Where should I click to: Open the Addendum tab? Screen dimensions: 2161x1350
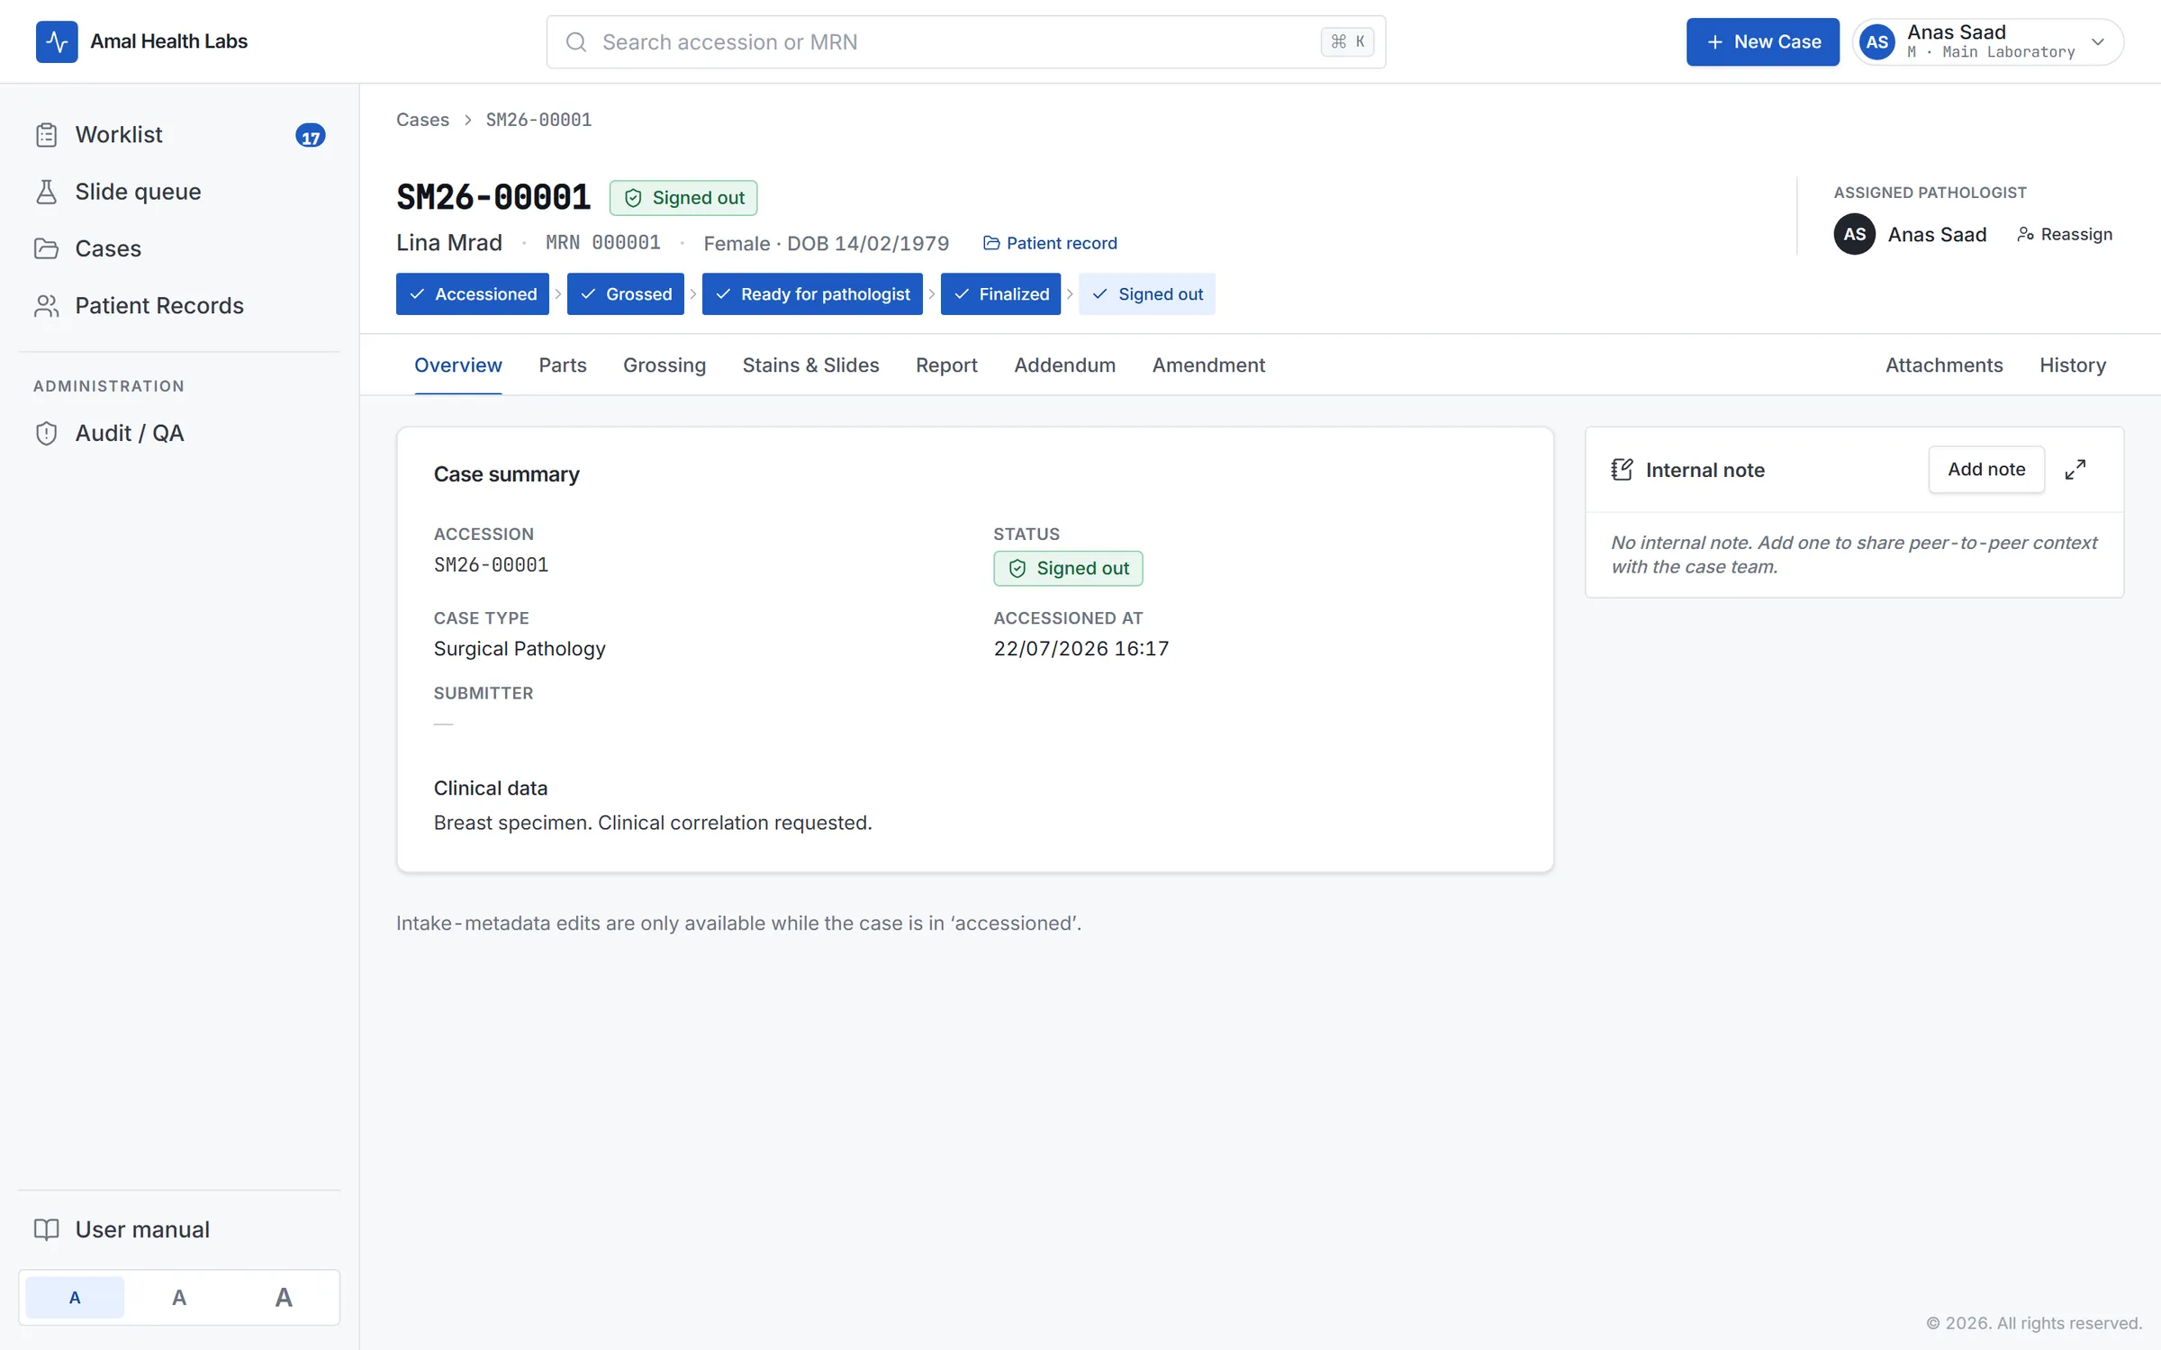click(x=1064, y=365)
